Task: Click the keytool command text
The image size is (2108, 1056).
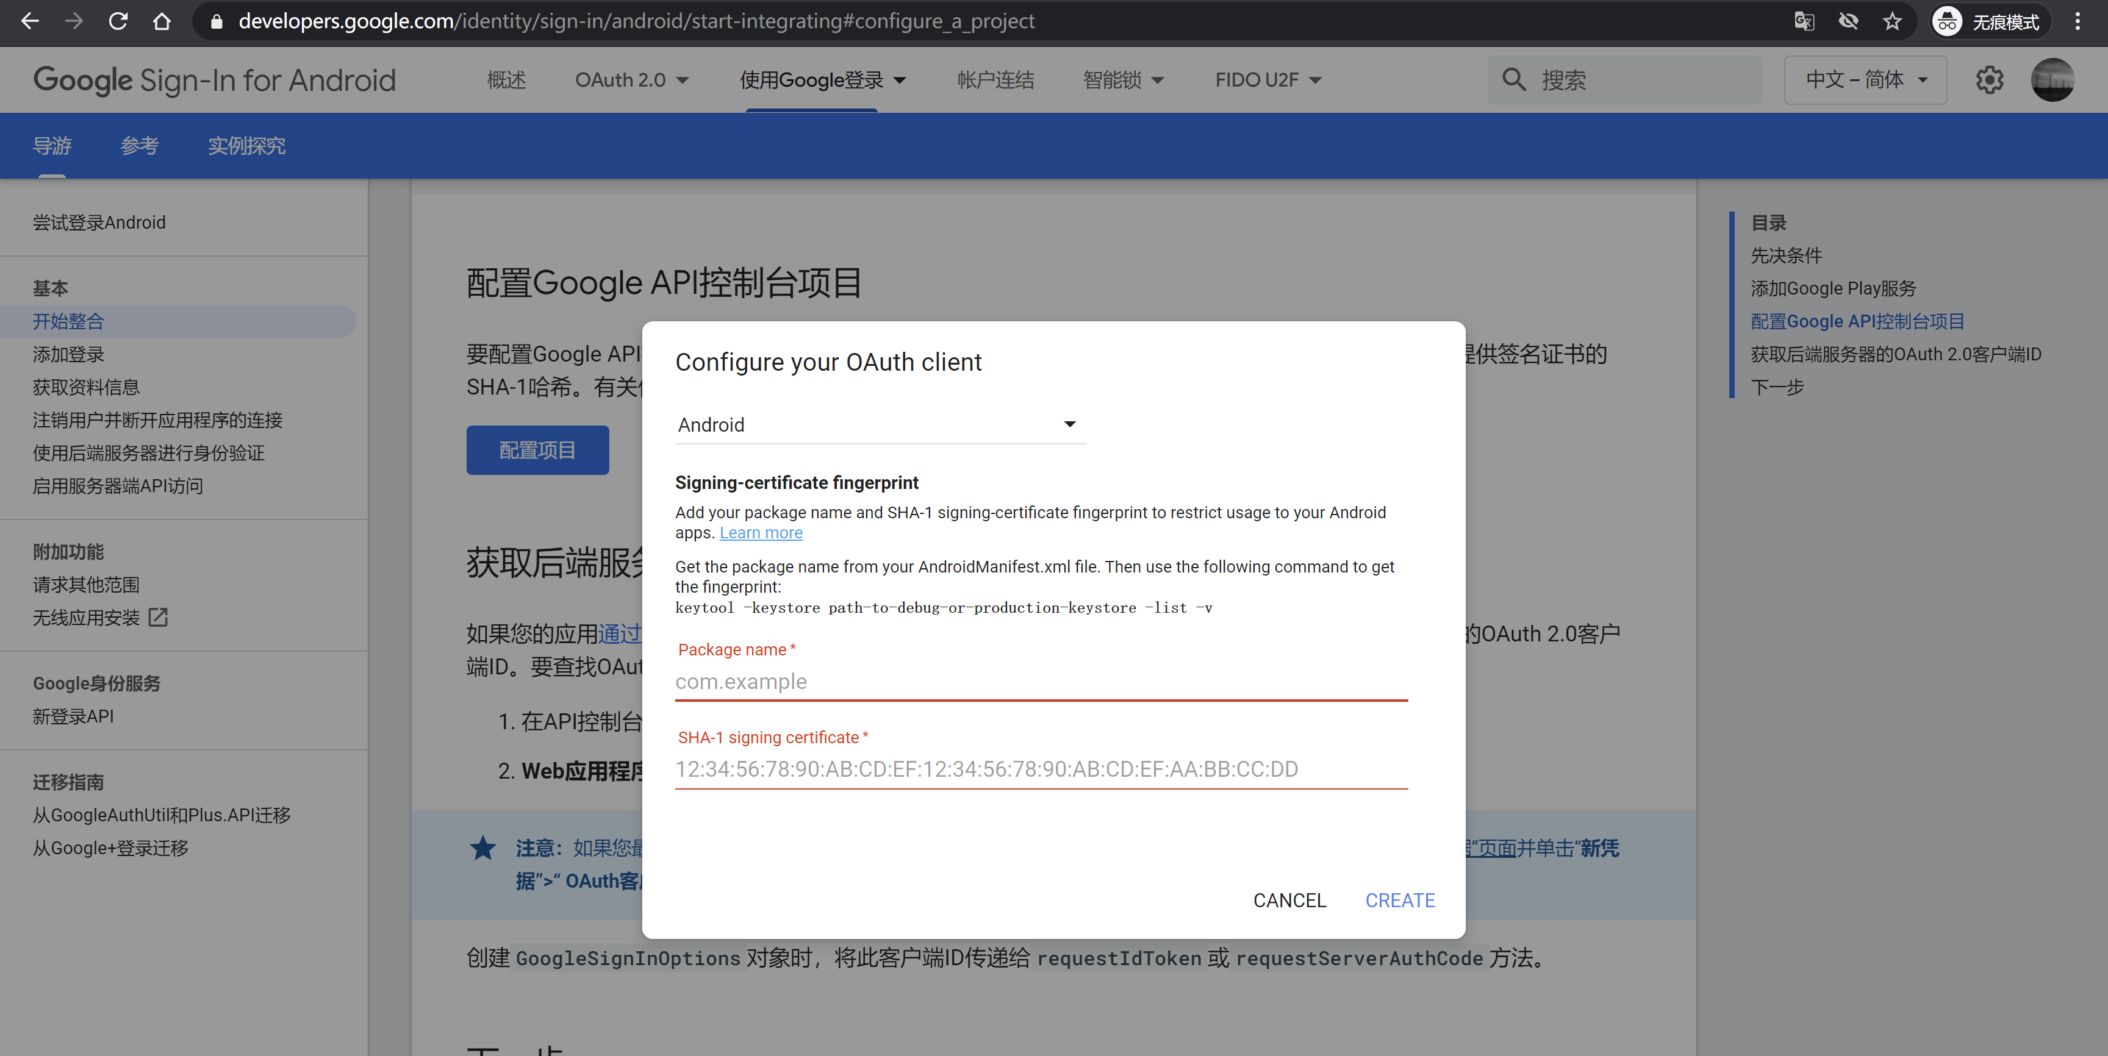Action: pyautogui.click(x=944, y=608)
